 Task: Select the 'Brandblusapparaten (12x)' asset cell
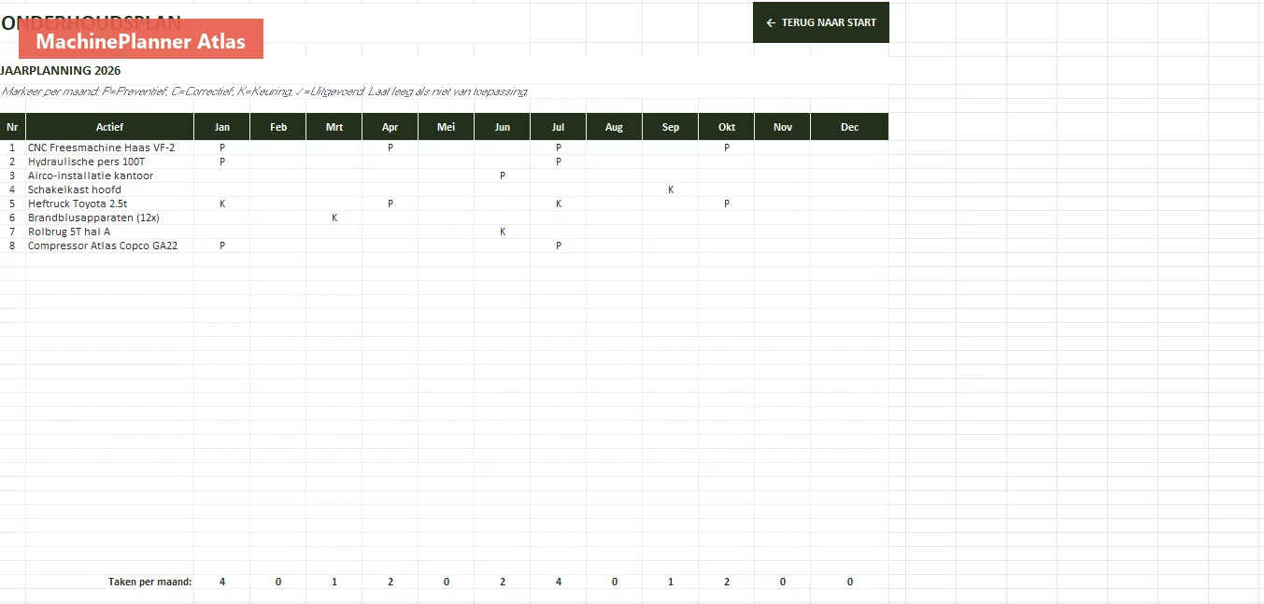pos(109,218)
